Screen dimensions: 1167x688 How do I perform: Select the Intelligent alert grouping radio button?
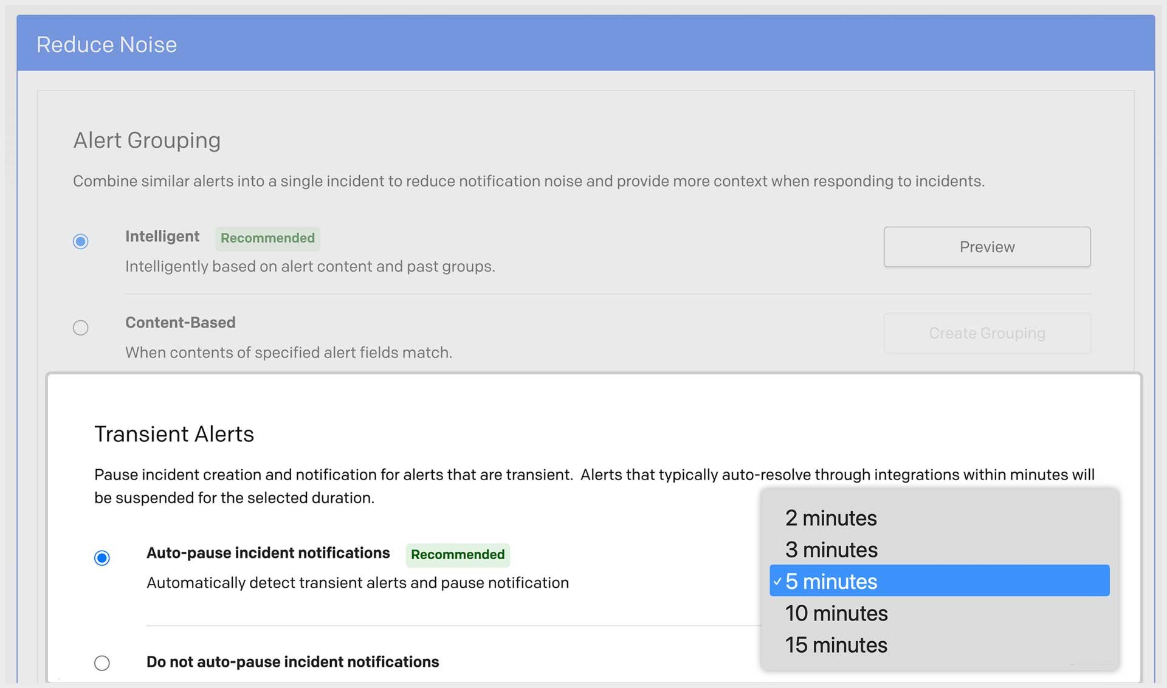(x=80, y=241)
